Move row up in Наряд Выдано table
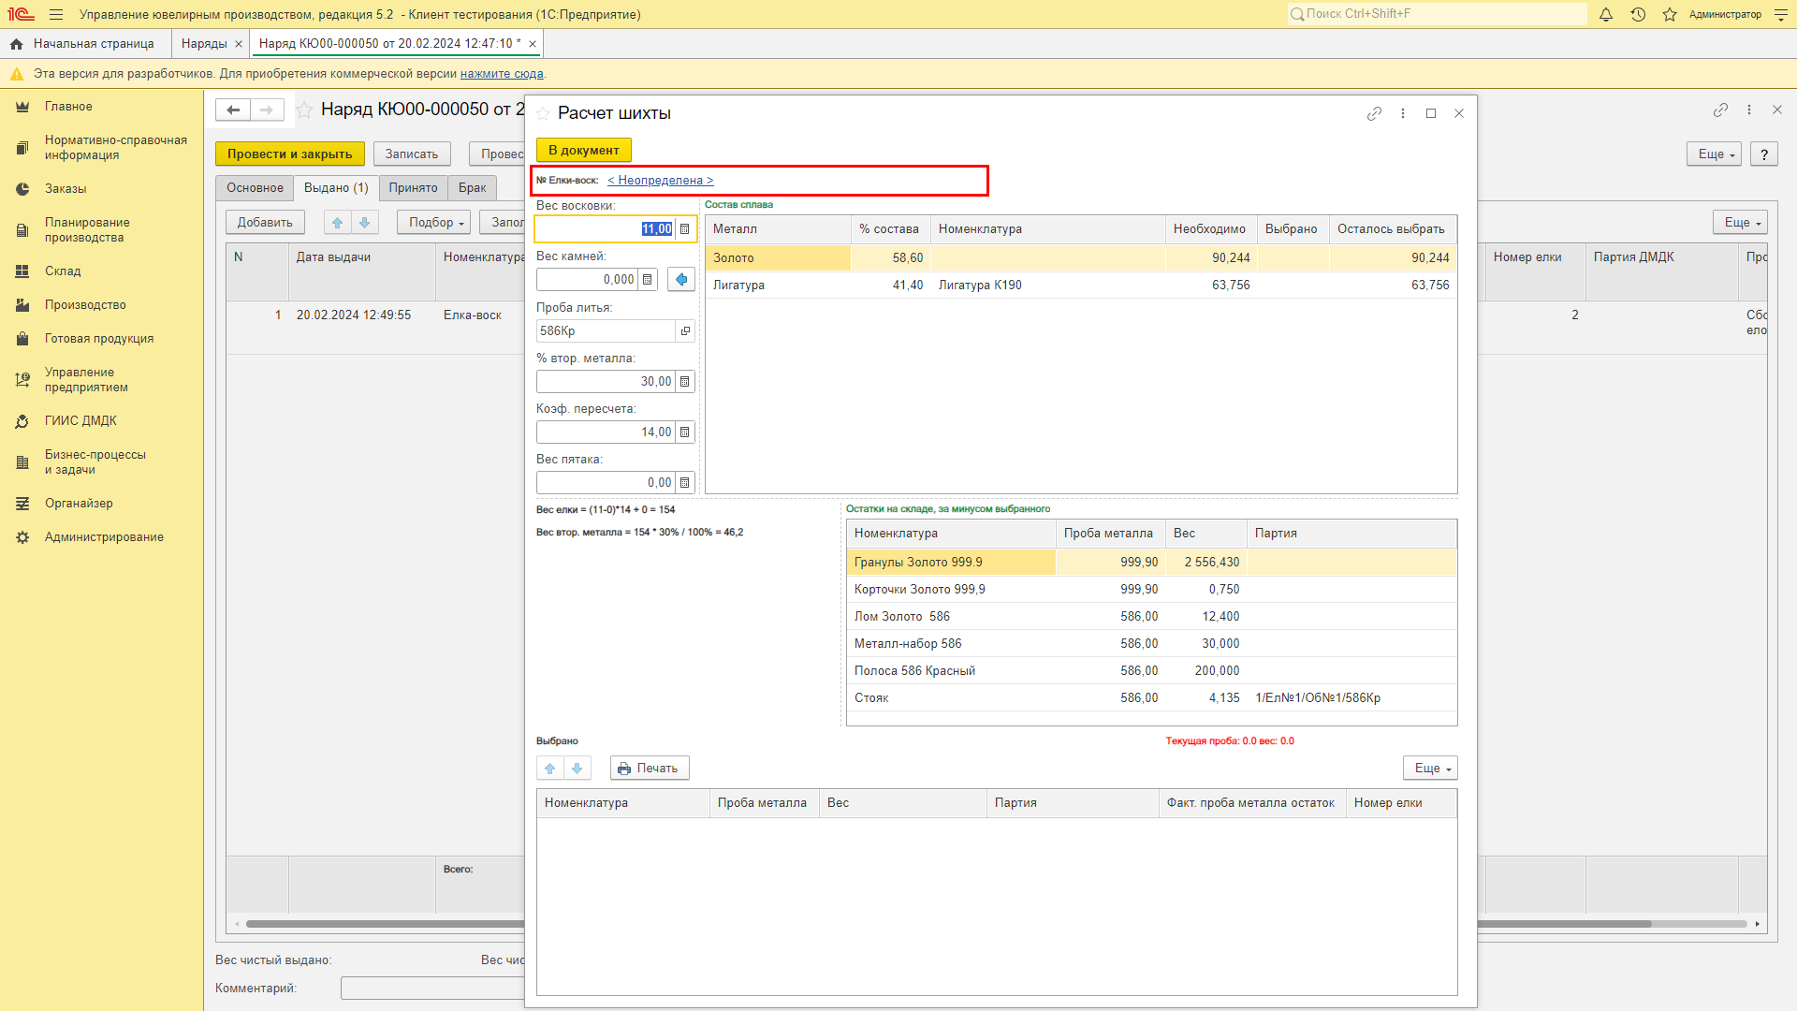 coord(338,223)
